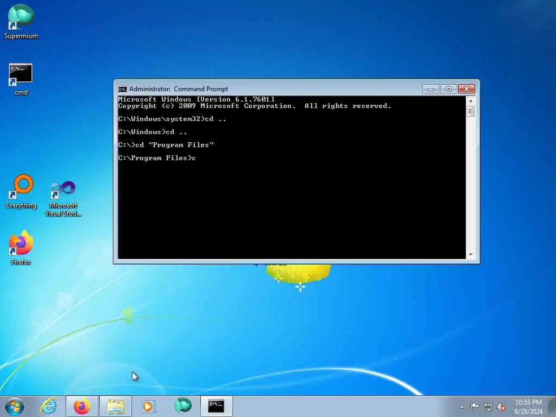This screenshot has height=417, width=556.
Task: Select the Everything search desktop icon
Action: click(21, 192)
